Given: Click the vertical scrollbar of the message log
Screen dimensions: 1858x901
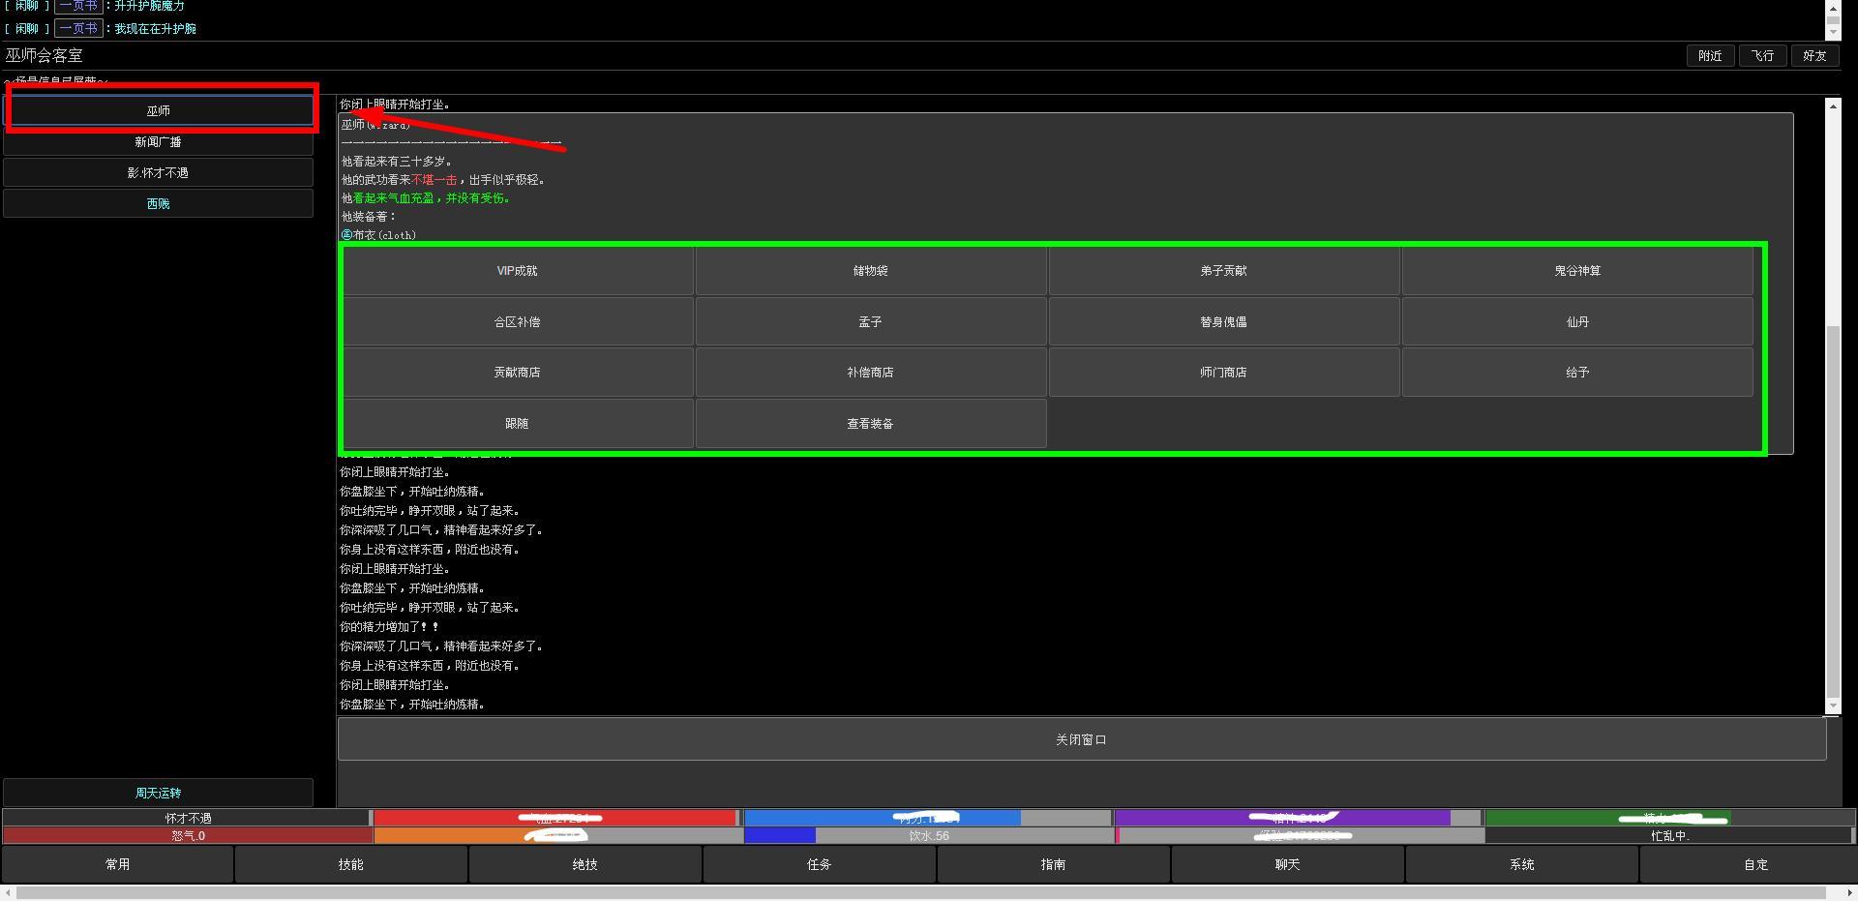Looking at the screenshot, I should (1833, 406).
